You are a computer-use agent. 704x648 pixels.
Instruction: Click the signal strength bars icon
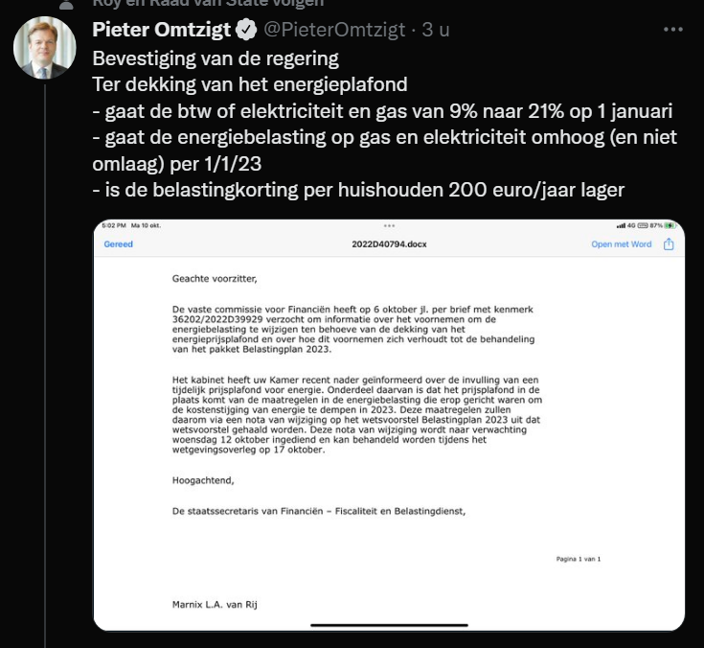[621, 226]
